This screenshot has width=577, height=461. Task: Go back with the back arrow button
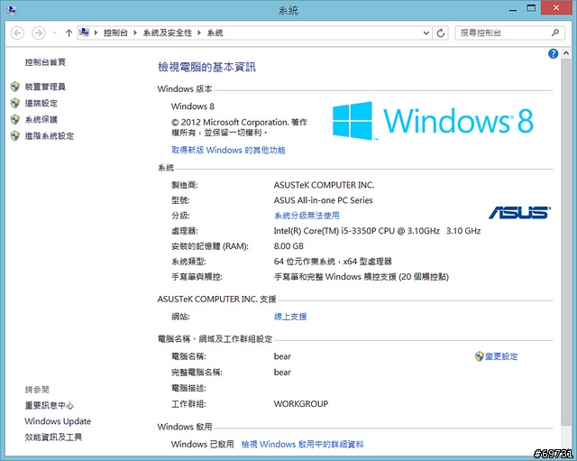click(17, 33)
